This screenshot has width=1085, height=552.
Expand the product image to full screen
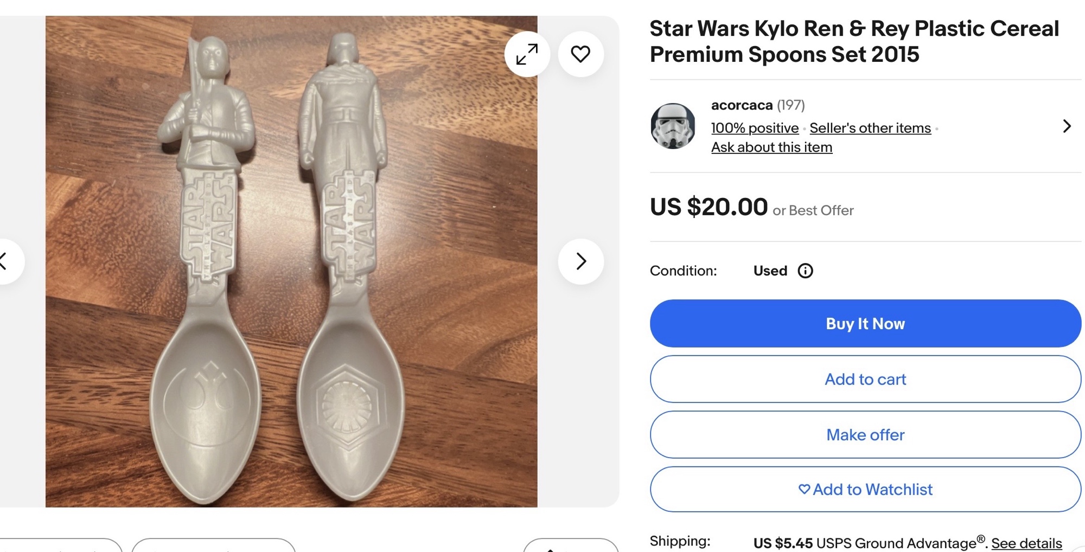[x=527, y=54]
